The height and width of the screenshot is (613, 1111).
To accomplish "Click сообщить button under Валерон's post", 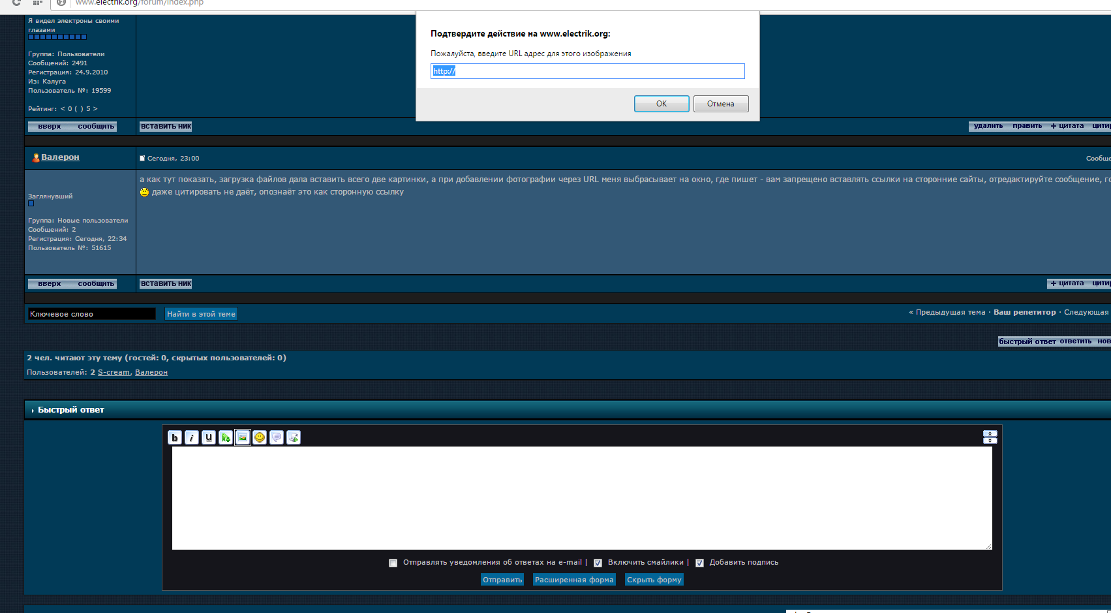I will point(96,284).
